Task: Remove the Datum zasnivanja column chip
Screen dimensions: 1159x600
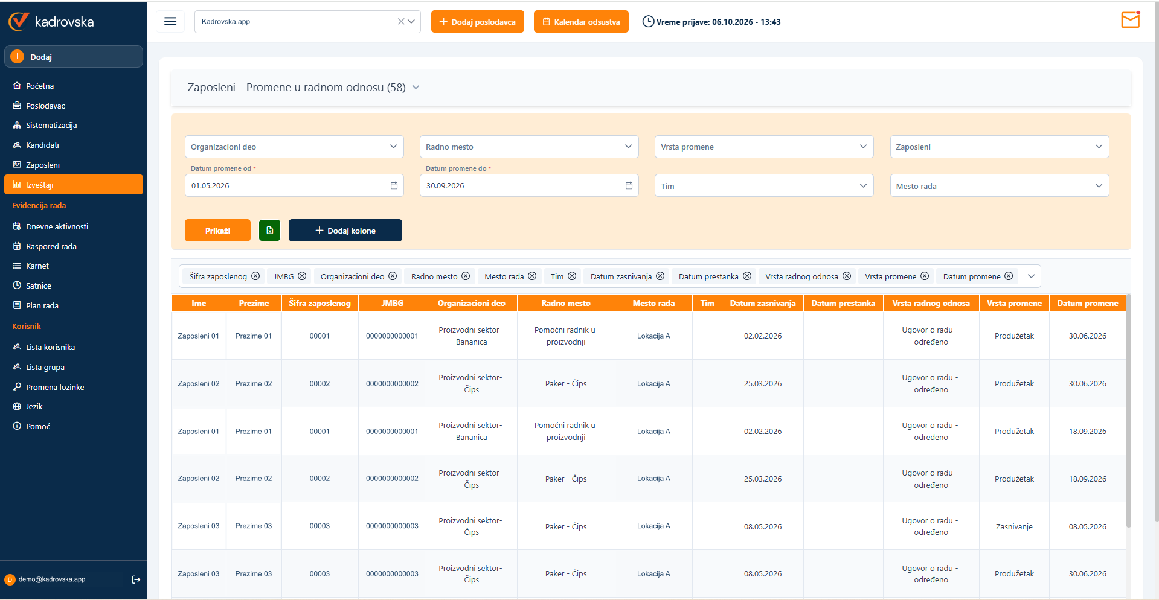Action: pyautogui.click(x=660, y=276)
